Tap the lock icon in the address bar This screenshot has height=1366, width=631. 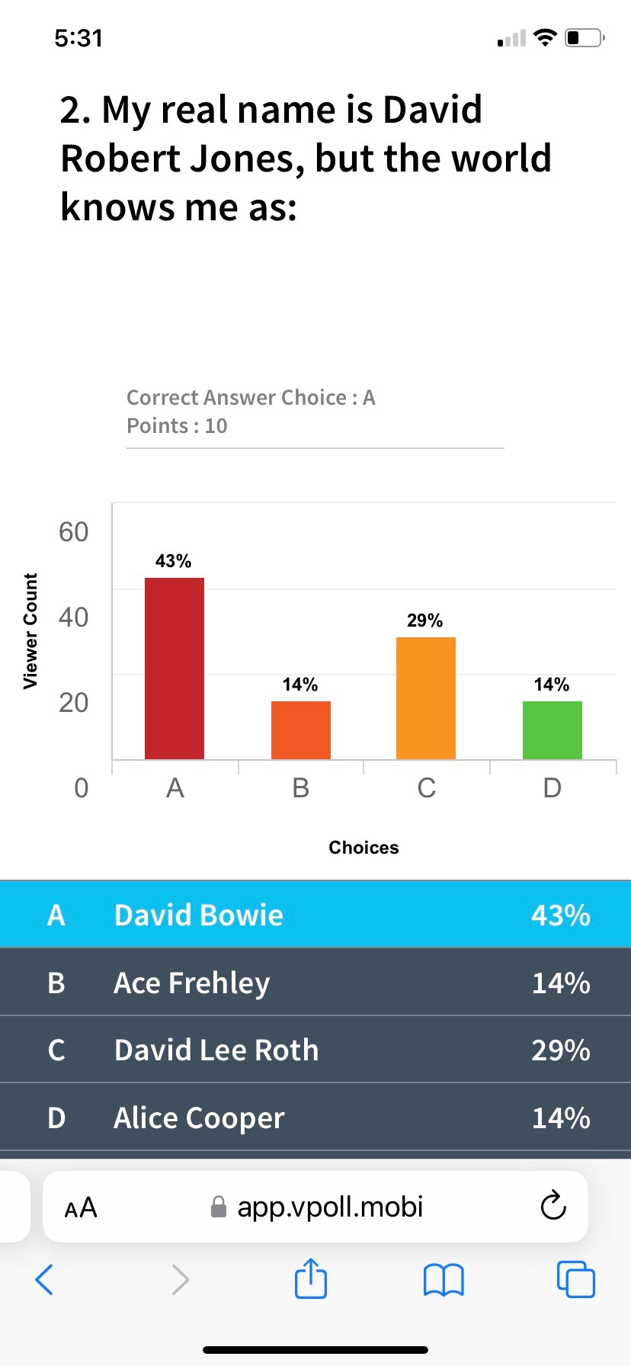click(219, 1207)
